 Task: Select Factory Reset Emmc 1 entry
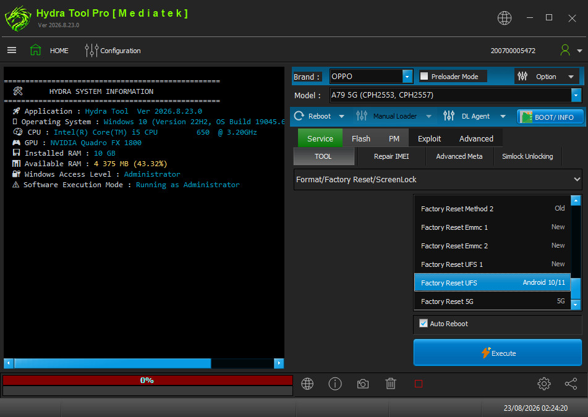click(x=492, y=227)
